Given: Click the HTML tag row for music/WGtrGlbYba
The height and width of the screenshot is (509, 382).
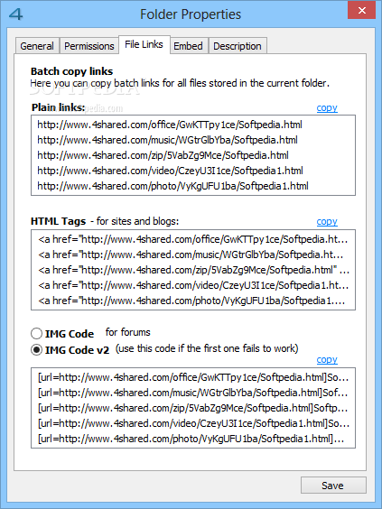Looking at the screenshot, I should click(x=191, y=255).
